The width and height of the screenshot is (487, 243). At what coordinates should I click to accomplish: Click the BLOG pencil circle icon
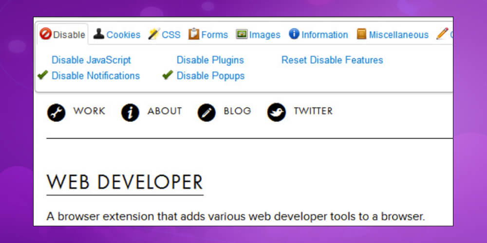click(206, 113)
